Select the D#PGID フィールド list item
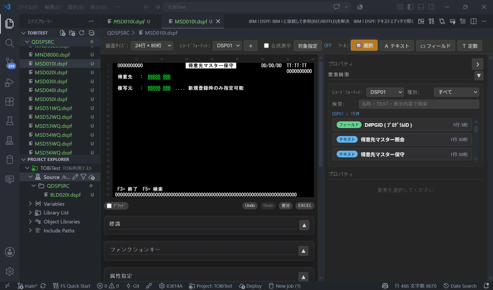The height and width of the screenshot is (290, 493). (402, 125)
